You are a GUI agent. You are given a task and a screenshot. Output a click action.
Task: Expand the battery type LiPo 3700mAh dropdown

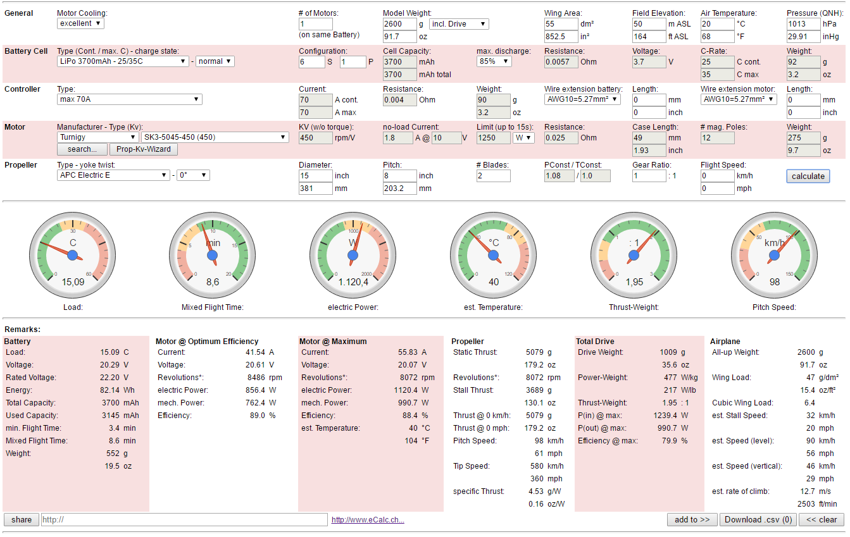(x=123, y=61)
